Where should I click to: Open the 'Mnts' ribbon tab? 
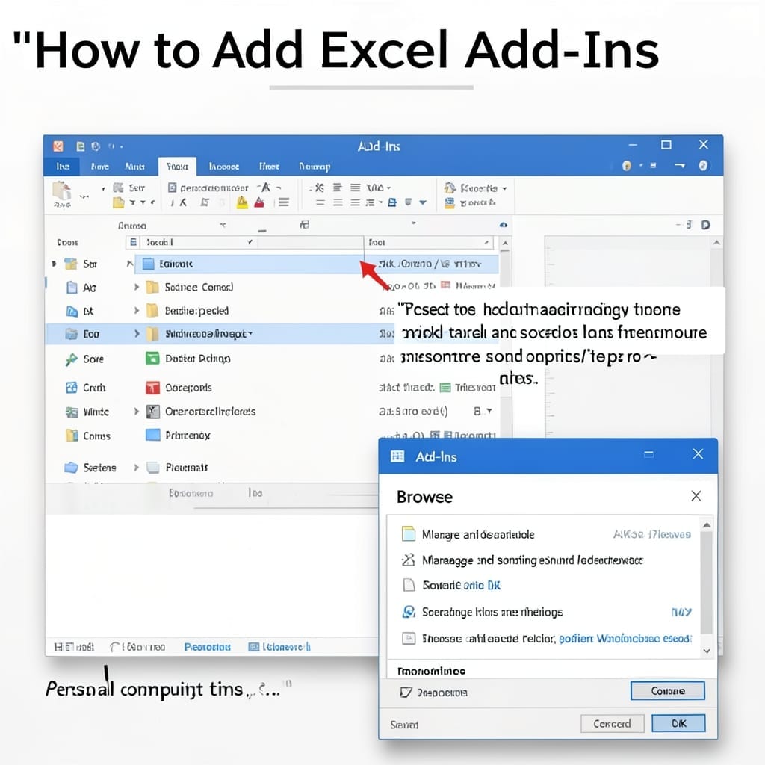(x=134, y=167)
